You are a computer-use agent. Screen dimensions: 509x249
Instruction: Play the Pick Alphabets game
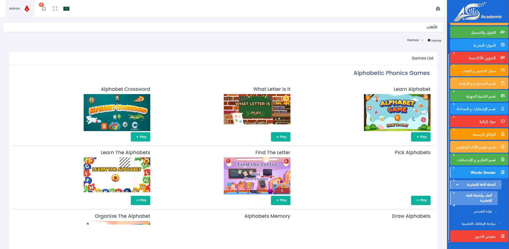click(x=421, y=200)
